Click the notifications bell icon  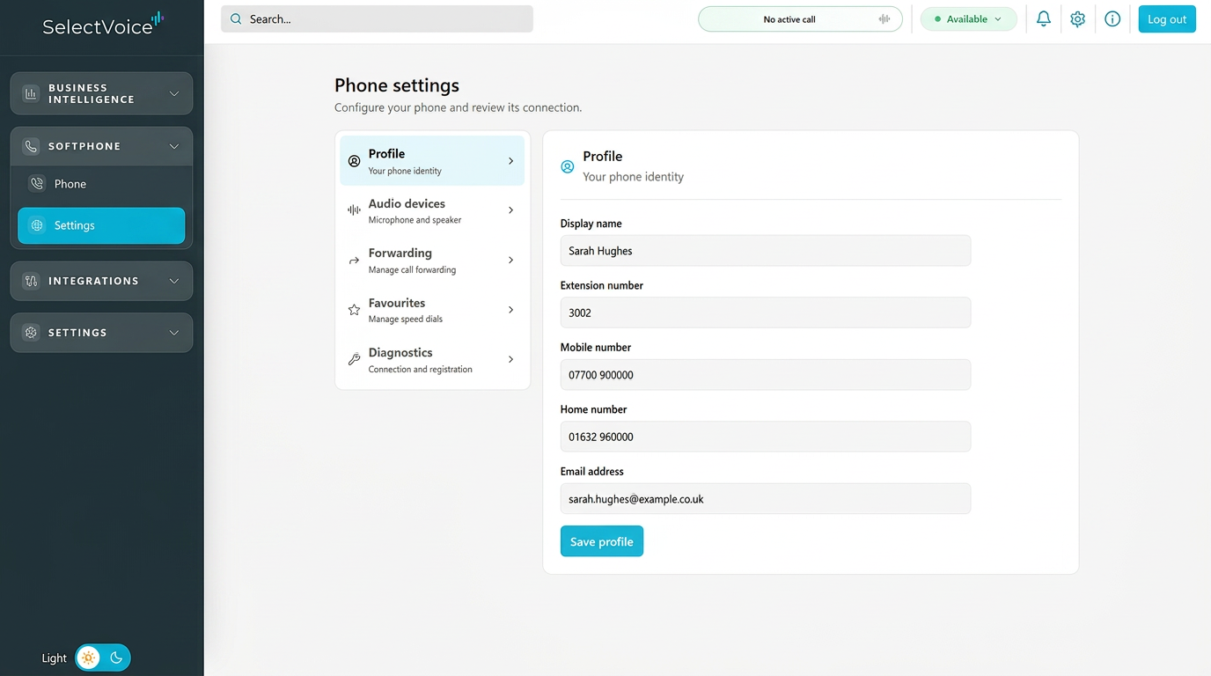click(1044, 18)
